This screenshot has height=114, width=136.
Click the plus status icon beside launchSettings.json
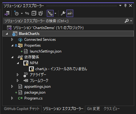point(22,51)
